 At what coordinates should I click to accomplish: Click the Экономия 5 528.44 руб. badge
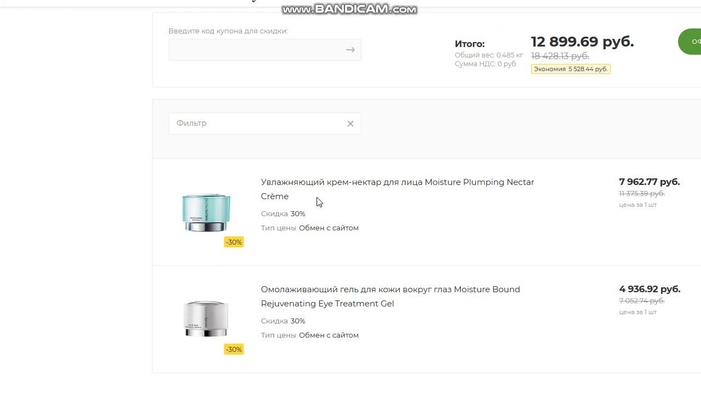pyautogui.click(x=571, y=69)
